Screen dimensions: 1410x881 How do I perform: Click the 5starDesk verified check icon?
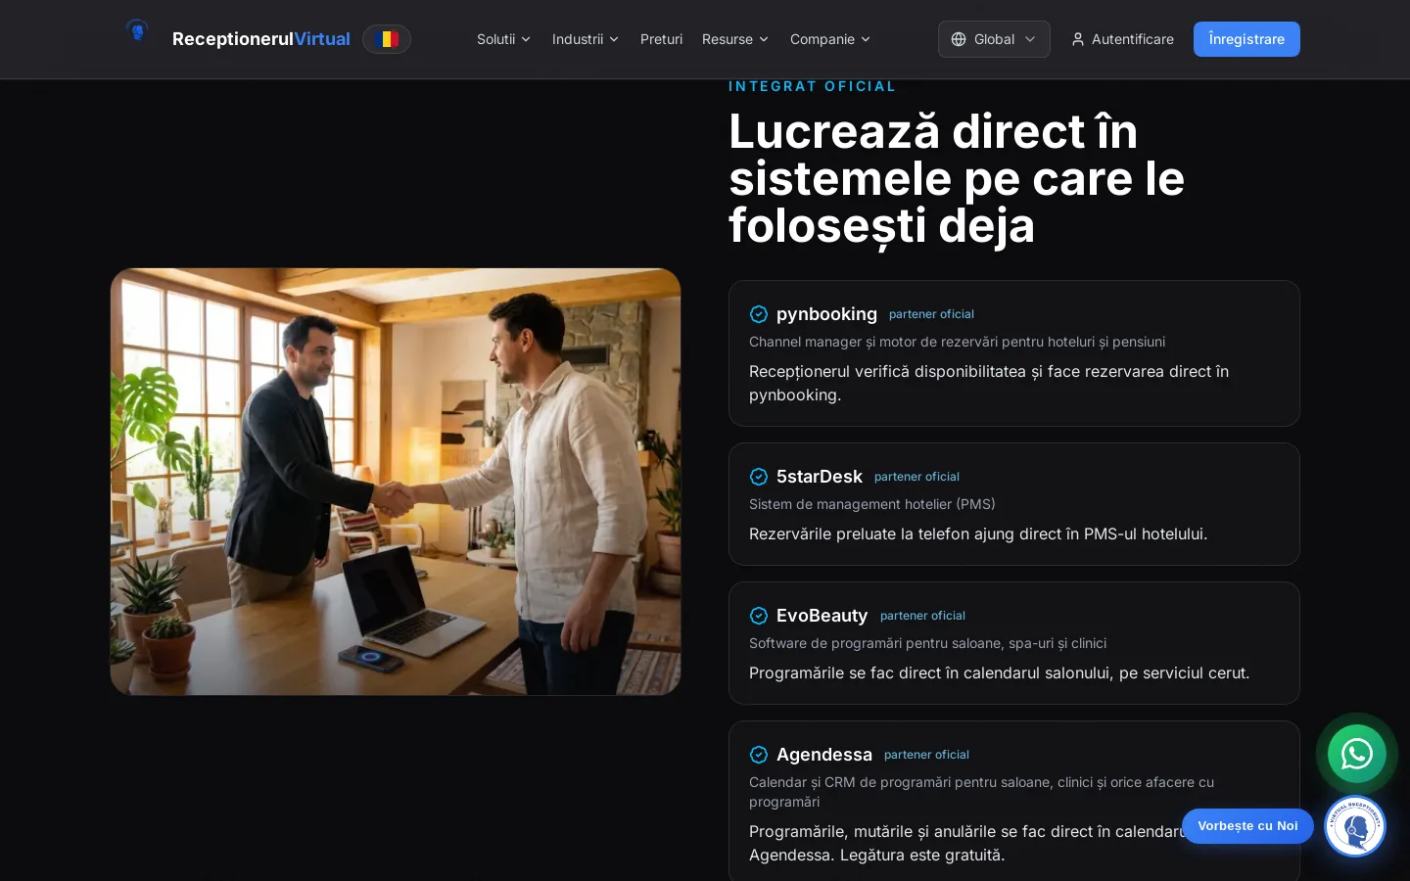[759, 477]
